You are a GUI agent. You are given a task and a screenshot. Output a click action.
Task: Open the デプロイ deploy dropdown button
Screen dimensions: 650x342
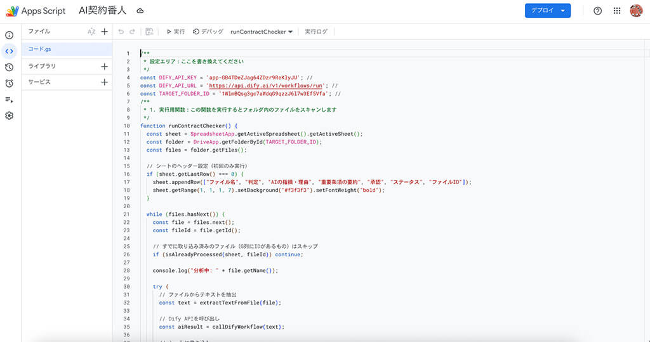click(x=548, y=11)
